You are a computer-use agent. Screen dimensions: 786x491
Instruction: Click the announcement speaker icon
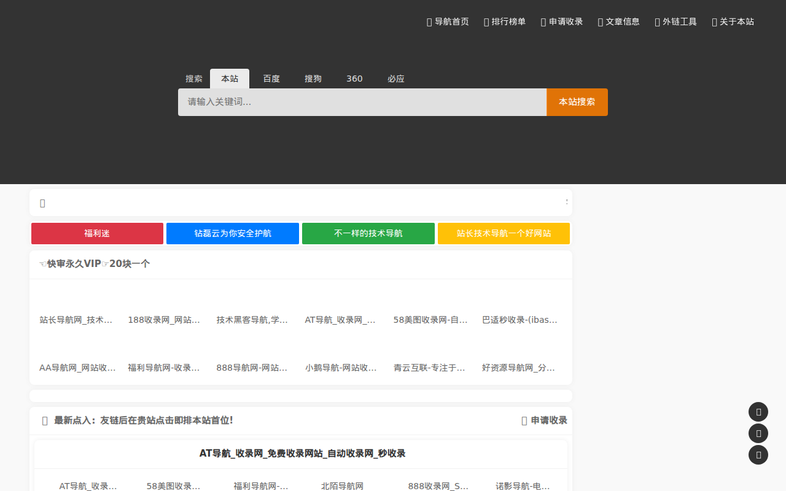(x=42, y=203)
